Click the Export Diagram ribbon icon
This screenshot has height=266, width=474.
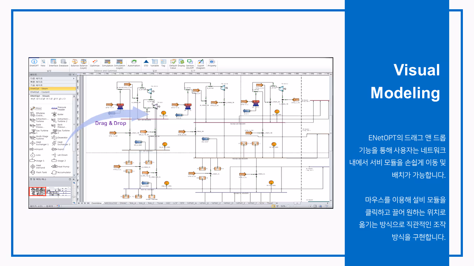(x=201, y=64)
